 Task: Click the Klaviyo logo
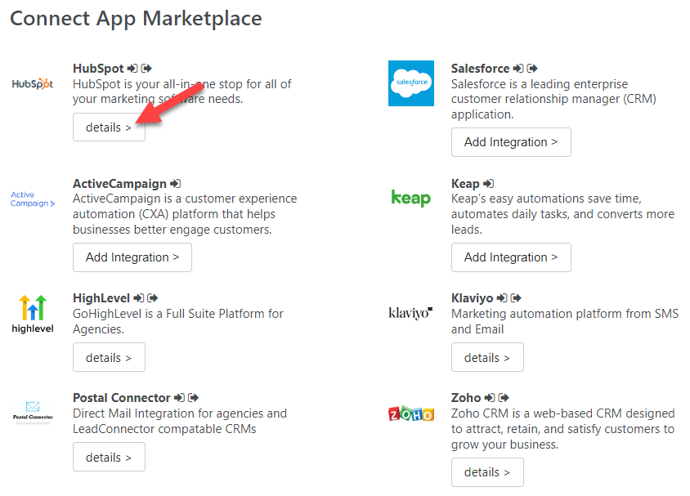pyautogui.click(x=410, y=313)
